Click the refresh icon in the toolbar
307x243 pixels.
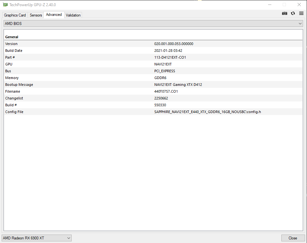click(293, 13)
